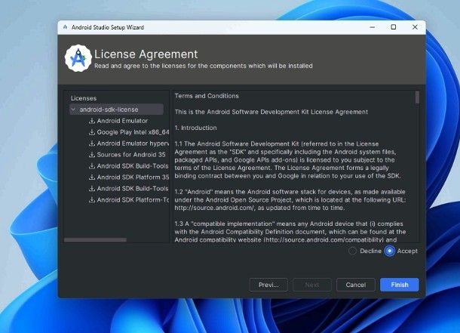Click download icon beside Android SDK Platform 35
Viewport: 460px width, 333px height.
pos(92,177)
